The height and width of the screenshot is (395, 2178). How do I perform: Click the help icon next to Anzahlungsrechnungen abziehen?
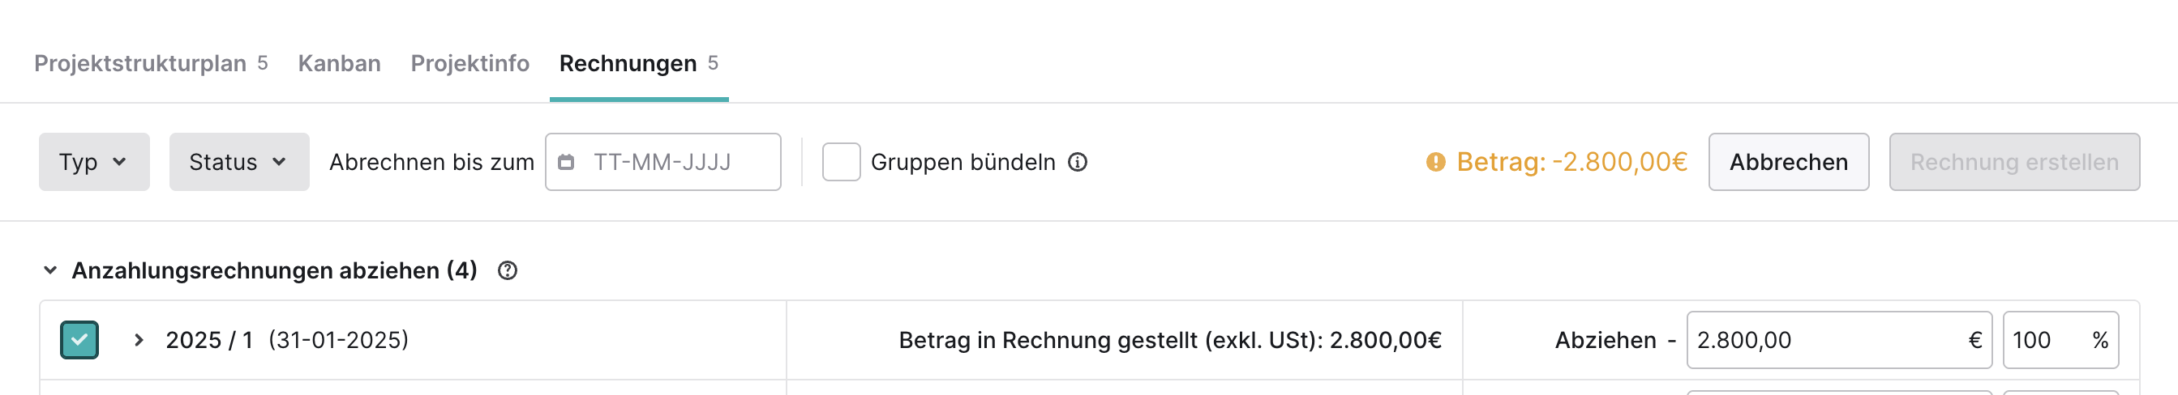508,271
